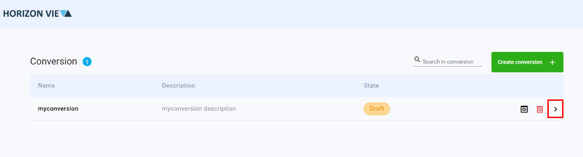This screenshot has width=583, height=157.
Task: Click the Description column header
Action: (x=178, y=85)
